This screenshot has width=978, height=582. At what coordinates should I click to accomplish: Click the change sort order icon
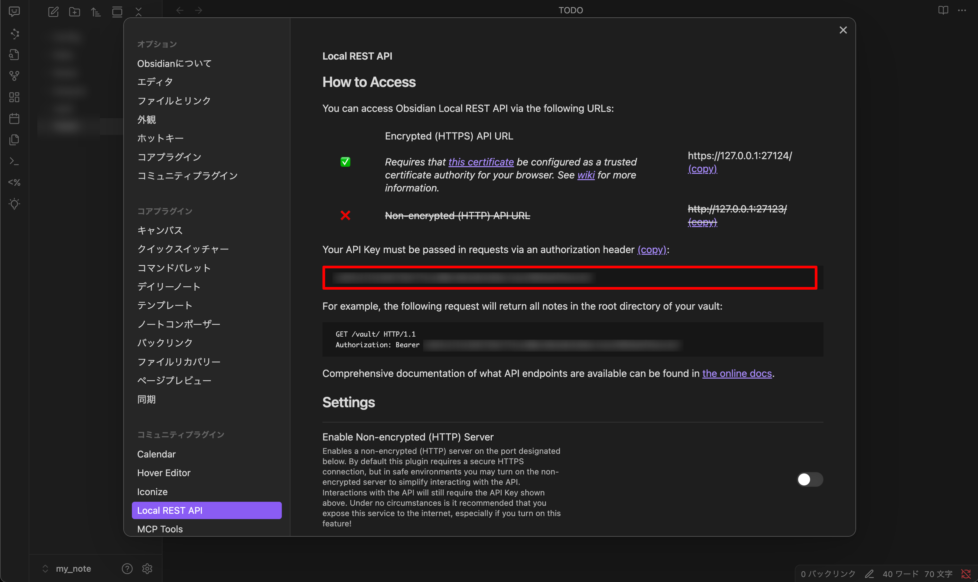tap(96, 11)
